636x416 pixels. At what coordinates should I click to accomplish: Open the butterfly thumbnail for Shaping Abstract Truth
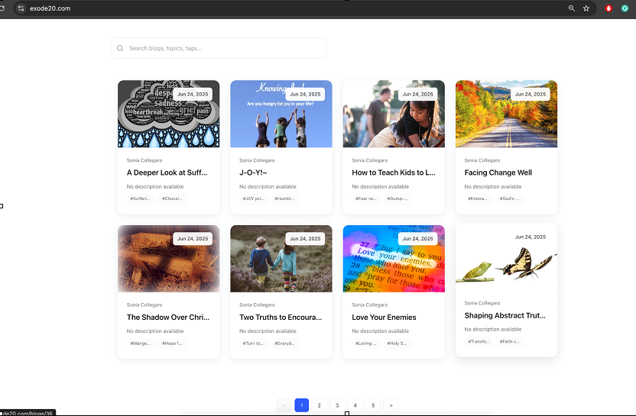click(x=506, y=260)
